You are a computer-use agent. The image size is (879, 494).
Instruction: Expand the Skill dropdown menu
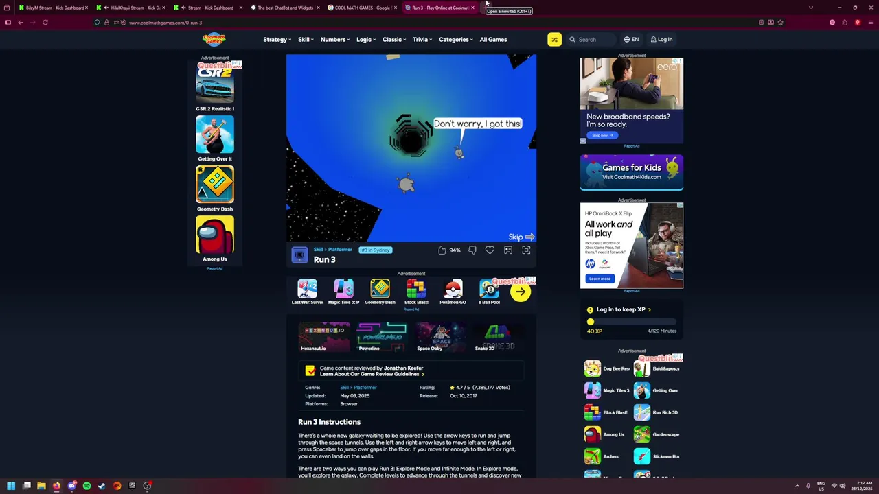[x=306, y=40]
